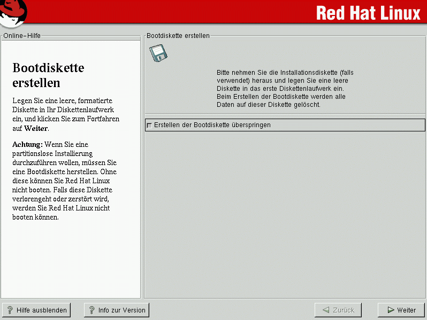Enable Erstellen der Bootdiskette überspringen checkbox
Screen dimensions: 427x320
pos(149,125)
